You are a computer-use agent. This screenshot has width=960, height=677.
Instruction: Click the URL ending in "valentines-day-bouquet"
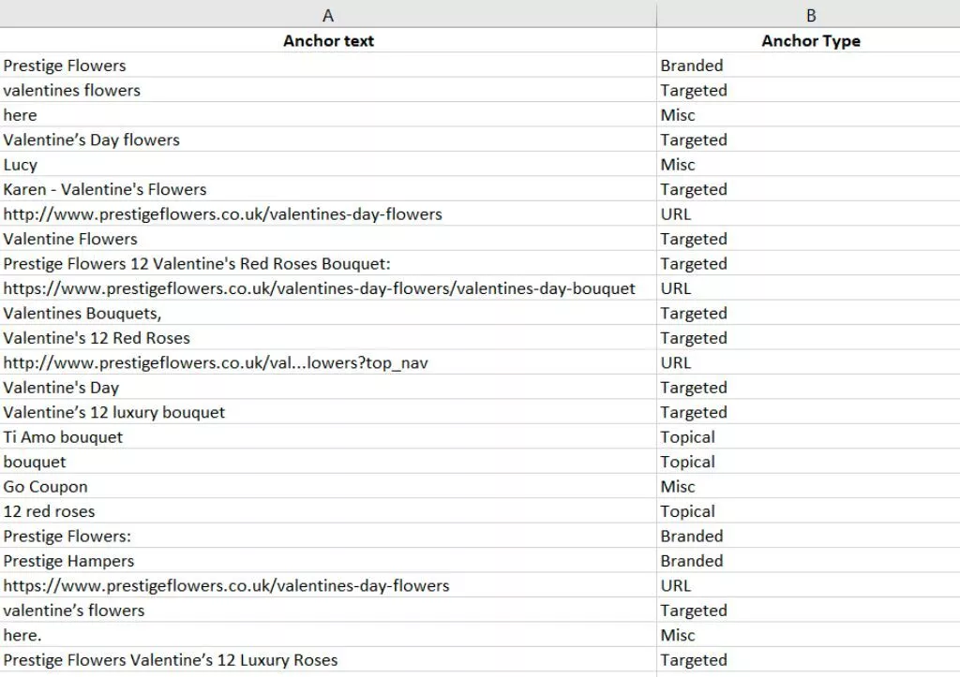[319, 288]
